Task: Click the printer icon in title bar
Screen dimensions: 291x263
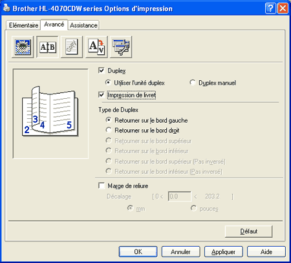Action: 6,8
